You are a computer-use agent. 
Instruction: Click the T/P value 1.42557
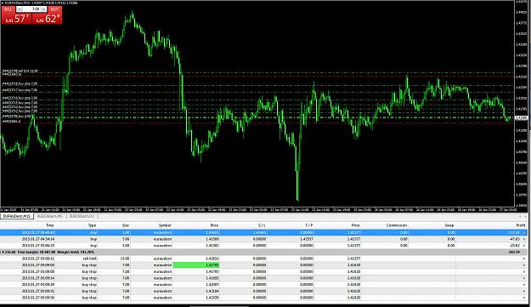(307, 239)
